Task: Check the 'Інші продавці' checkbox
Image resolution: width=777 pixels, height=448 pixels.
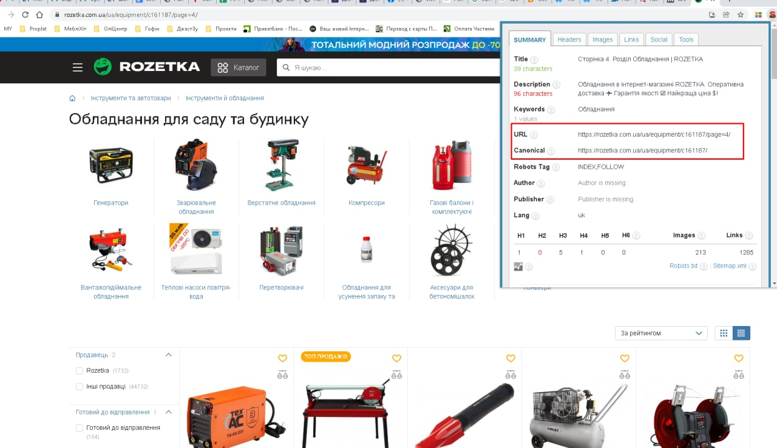Action: coord(80,386)
